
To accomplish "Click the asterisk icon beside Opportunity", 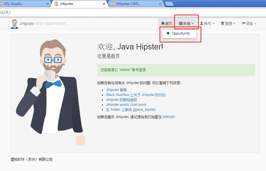I will (168, 33).
